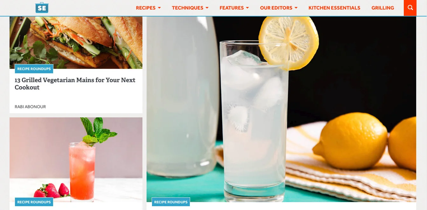The height and width of the screenshot is (210, 427).
Task: Click the Serious Eats SE logo icon
Action: click(42, 8)
